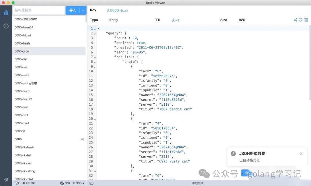The width and height of the screenshot is (311, 186).
Task: Select key 0000jdk-list
Action: pos(49,155)
